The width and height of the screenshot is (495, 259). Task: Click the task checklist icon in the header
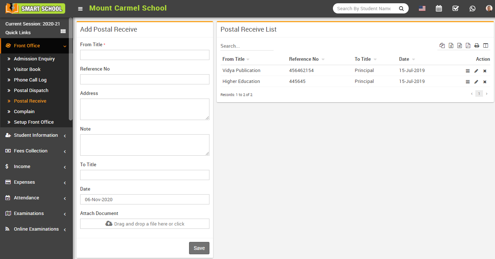tap(455, 8)
